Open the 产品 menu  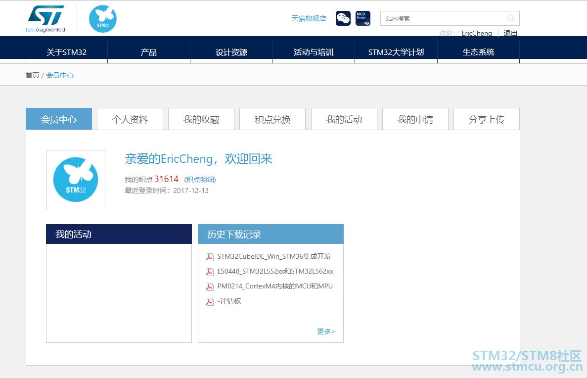[x=149, y=52]
